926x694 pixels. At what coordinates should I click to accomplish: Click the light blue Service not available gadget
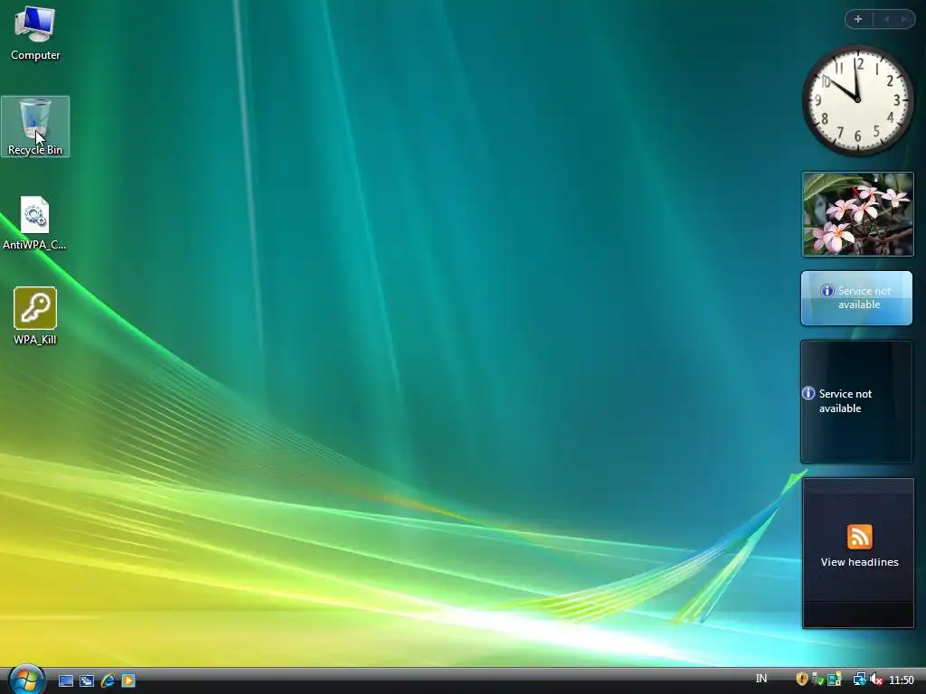856,298
